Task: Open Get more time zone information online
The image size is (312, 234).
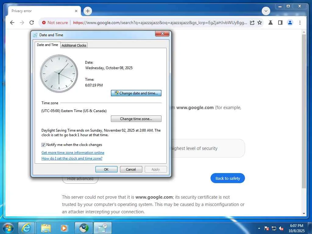Action: (x=73, y=153)
